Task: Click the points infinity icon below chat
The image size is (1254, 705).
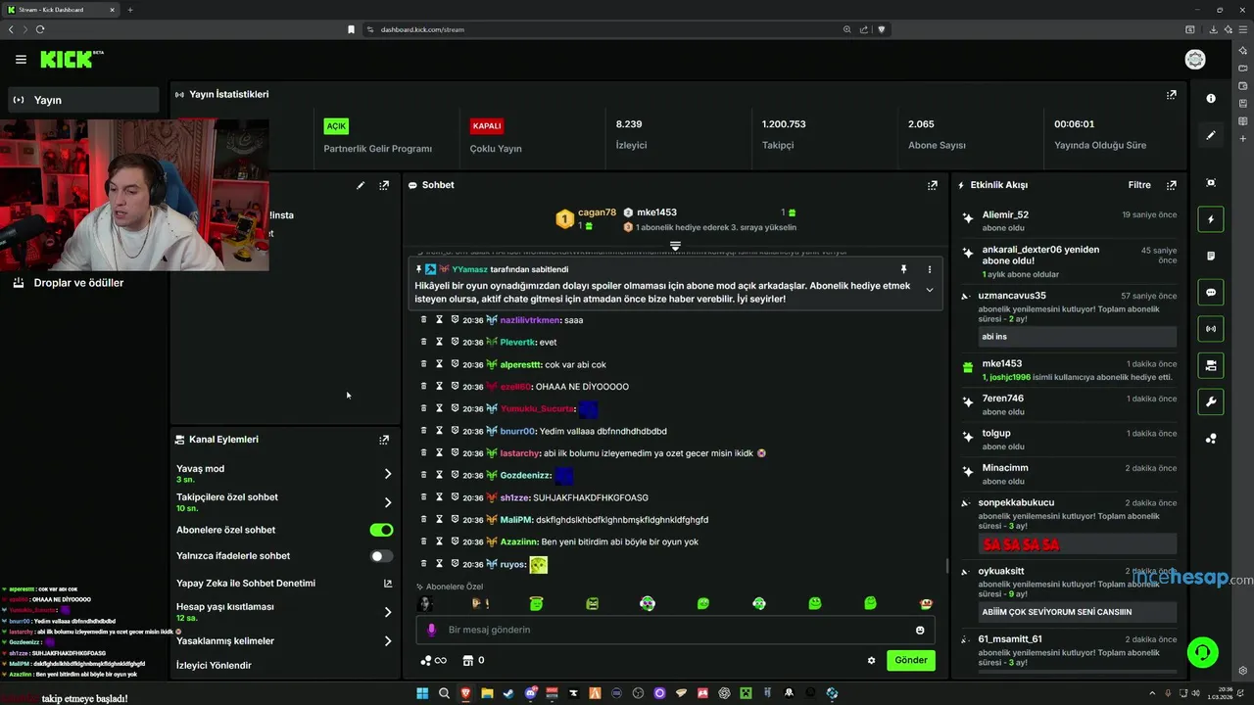Action: 433,660
